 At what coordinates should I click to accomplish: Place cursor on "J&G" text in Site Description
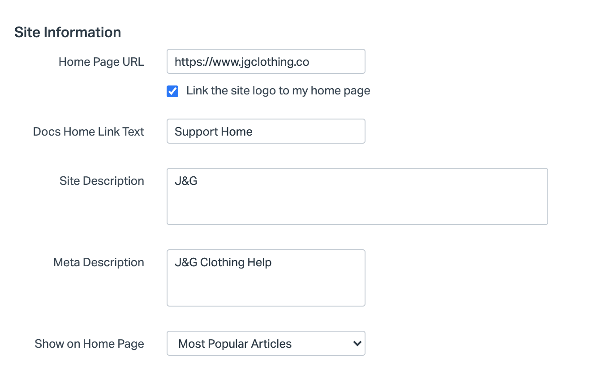(186, 181)
